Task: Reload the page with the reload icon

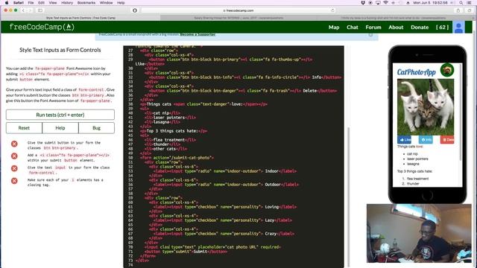Action: coord(332,10)
